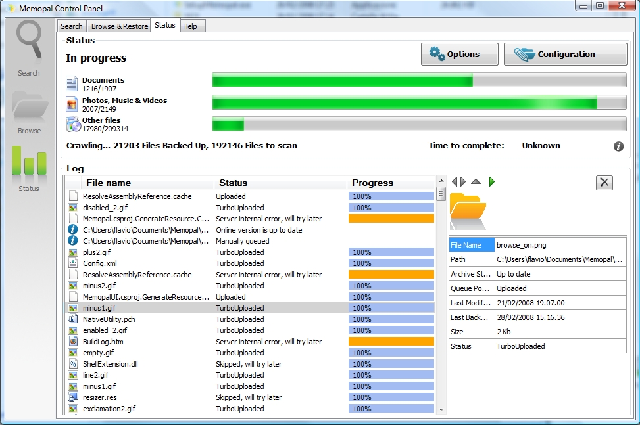Maximize the Memopal Control Panel window
Viewport: 640px width, 425px height.
(600, 6)
